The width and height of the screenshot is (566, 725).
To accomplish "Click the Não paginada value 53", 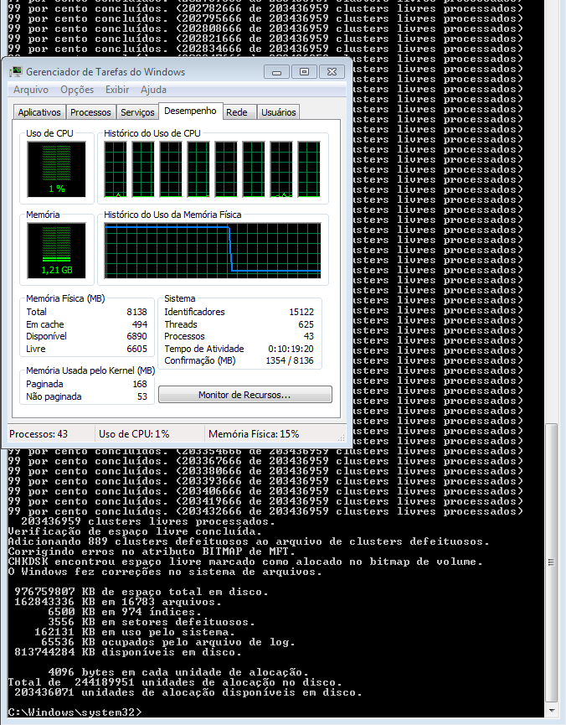I will click(142, 396).
